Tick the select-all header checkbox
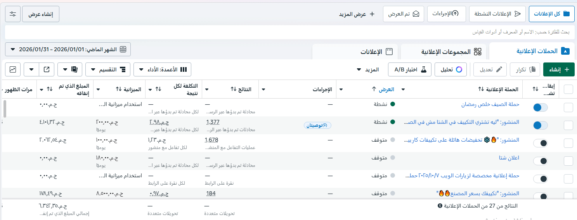577x220 pixels. click(x=568, y=90)
